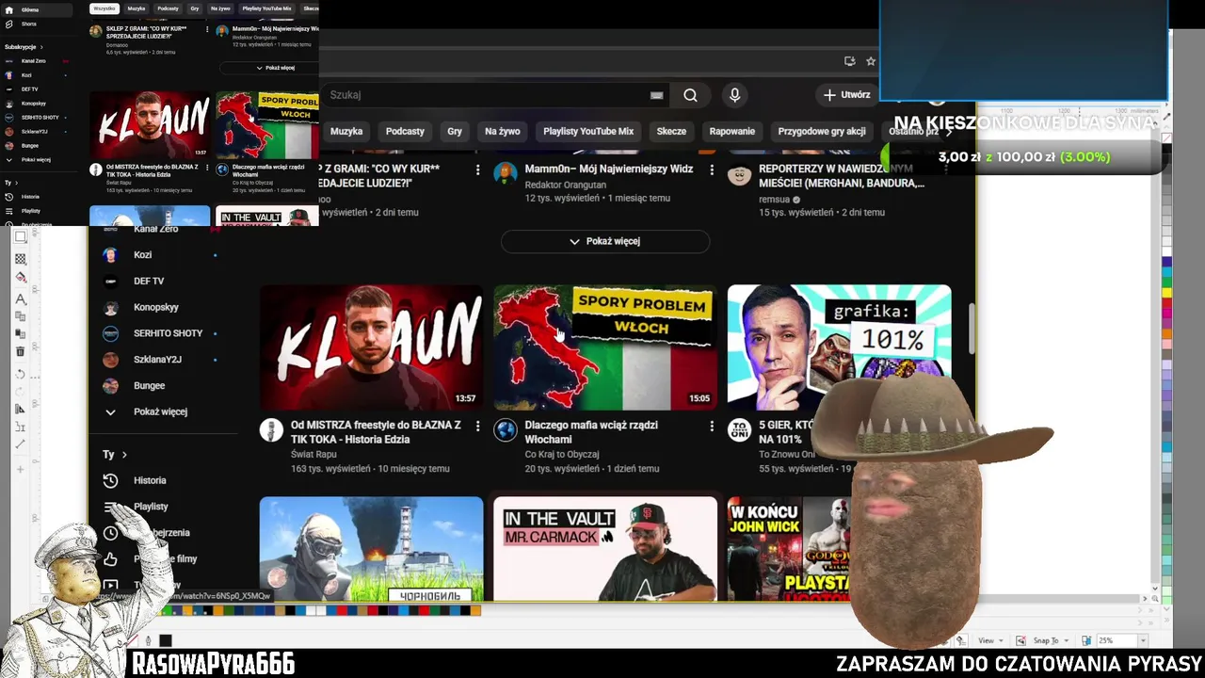This screenshot has width=1205, height=678.
Task: Click Kozi channel avatar in large sidebar
Action: (x=110, y=255)
